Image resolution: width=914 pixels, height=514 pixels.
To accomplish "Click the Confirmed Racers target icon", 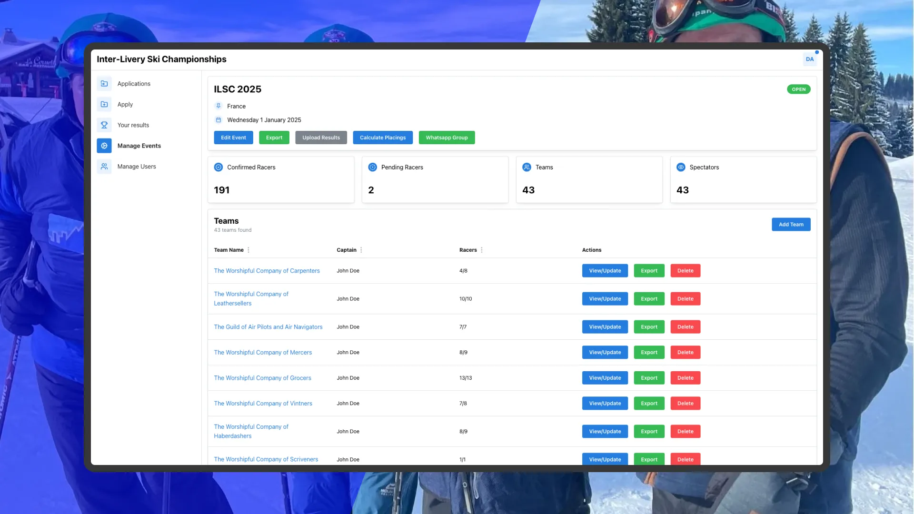I will [219, 167].
